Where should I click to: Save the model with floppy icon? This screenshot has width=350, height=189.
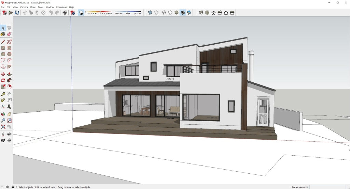click(x=17, y=13)
